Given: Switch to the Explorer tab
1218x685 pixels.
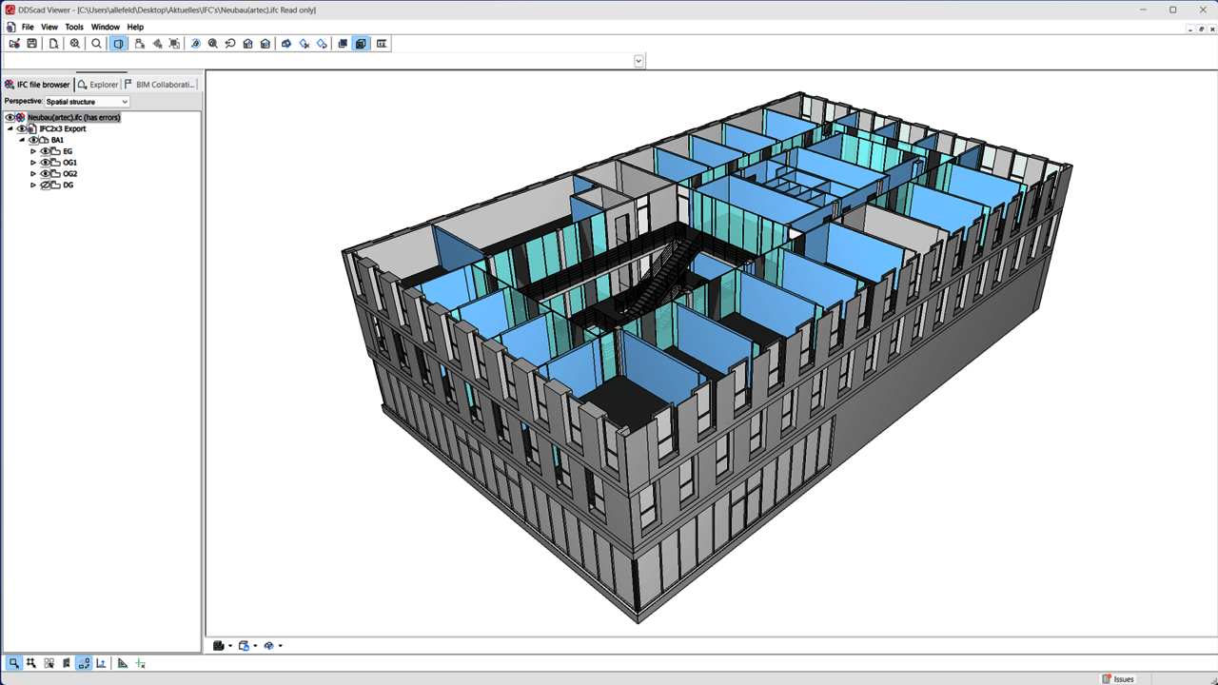Looking at the screenshot, I should [x=98, y=85].
